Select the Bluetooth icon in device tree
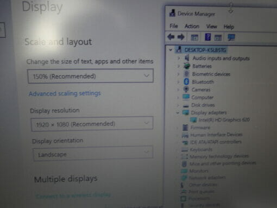277x208 pixels. click(186, 81)
